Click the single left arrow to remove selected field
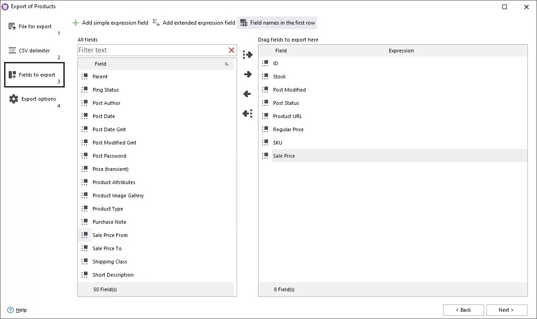Viewport: 537px width, 319px height. pyautogui.click(x=247, y=93)
